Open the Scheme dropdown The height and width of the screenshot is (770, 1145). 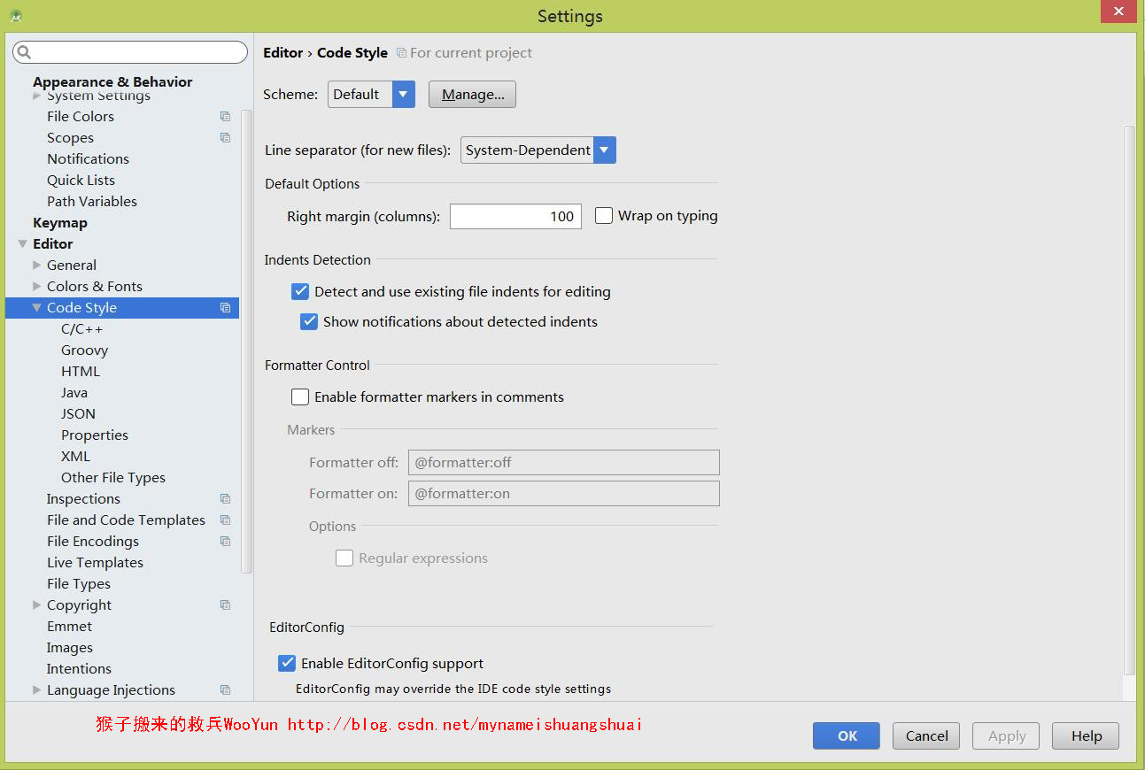(403, 95)
